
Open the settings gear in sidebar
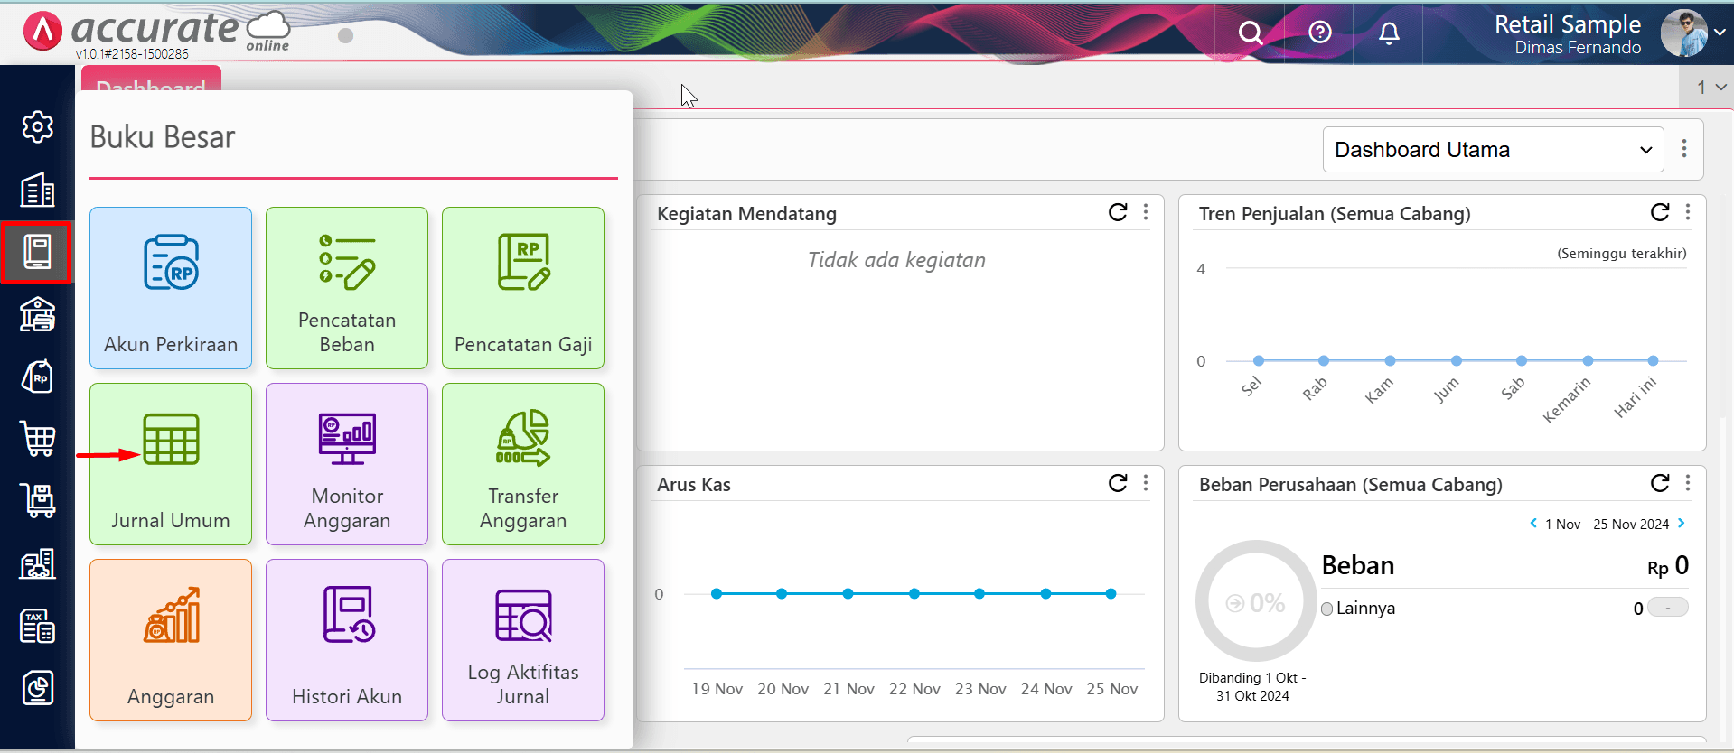coord(37,126)
